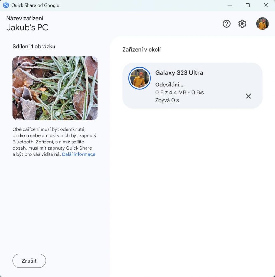
Task: Click the 0 B z 4.4 MB progress text
Action: (171, 92)
